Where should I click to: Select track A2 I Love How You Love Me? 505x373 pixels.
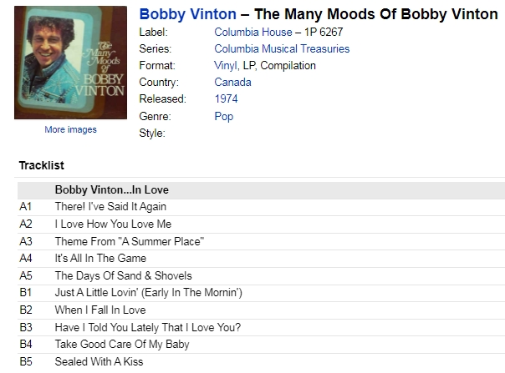(261, 224)
